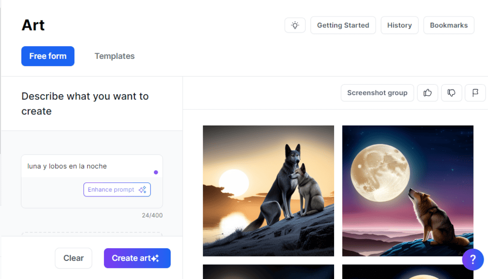Screen dimensions: 488x279
Task: Click the lightbulb tips icon
Action: [x=295, y=25]
